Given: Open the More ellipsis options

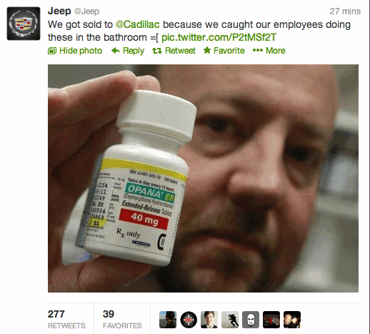Looking at the screenshot, I should [269, 51].
